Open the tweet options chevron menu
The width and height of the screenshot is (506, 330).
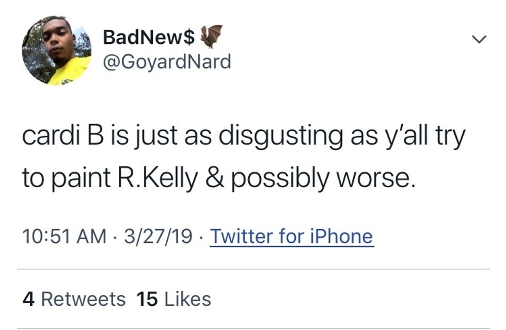480,39
